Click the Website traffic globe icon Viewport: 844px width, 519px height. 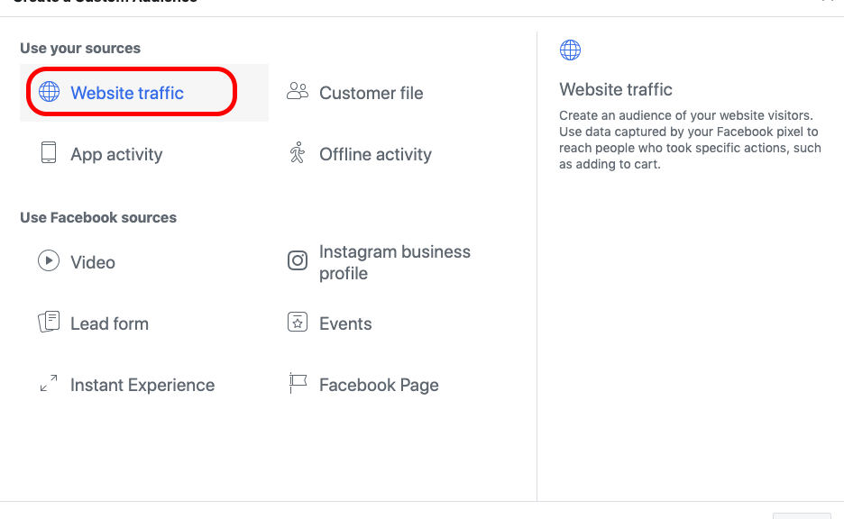pos(49,92)
